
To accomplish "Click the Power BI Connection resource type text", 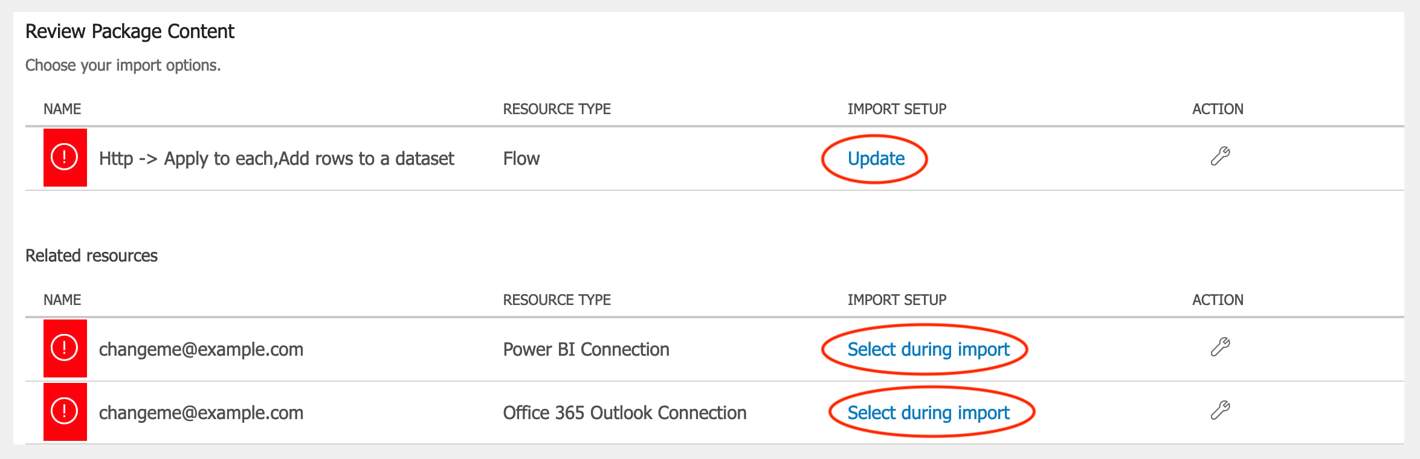I will (586, 350).
